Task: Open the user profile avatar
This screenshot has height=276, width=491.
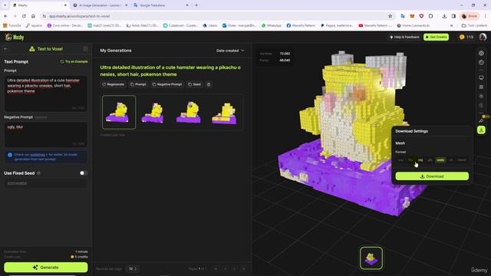Action: coord(483,38)
